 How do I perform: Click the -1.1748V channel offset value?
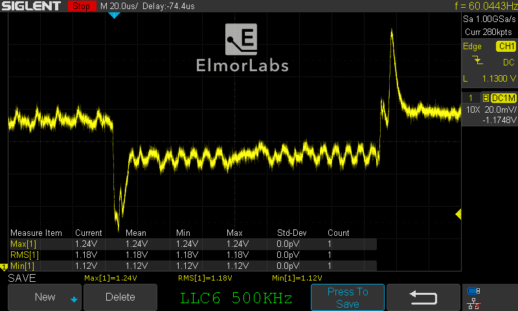[x=499, y=120]
